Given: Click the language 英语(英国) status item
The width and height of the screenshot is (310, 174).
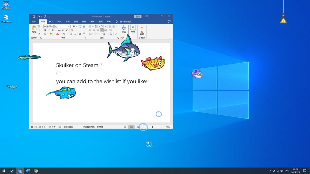Looking at the screenshot, I should [68, 127].
